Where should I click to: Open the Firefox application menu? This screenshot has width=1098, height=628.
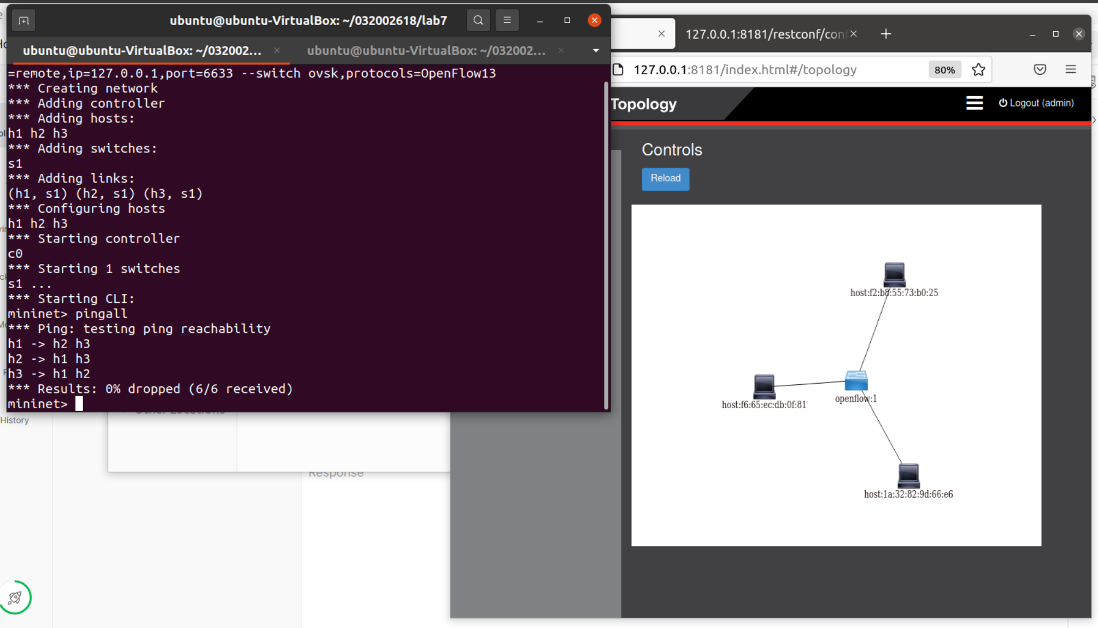click(1071, 69)
